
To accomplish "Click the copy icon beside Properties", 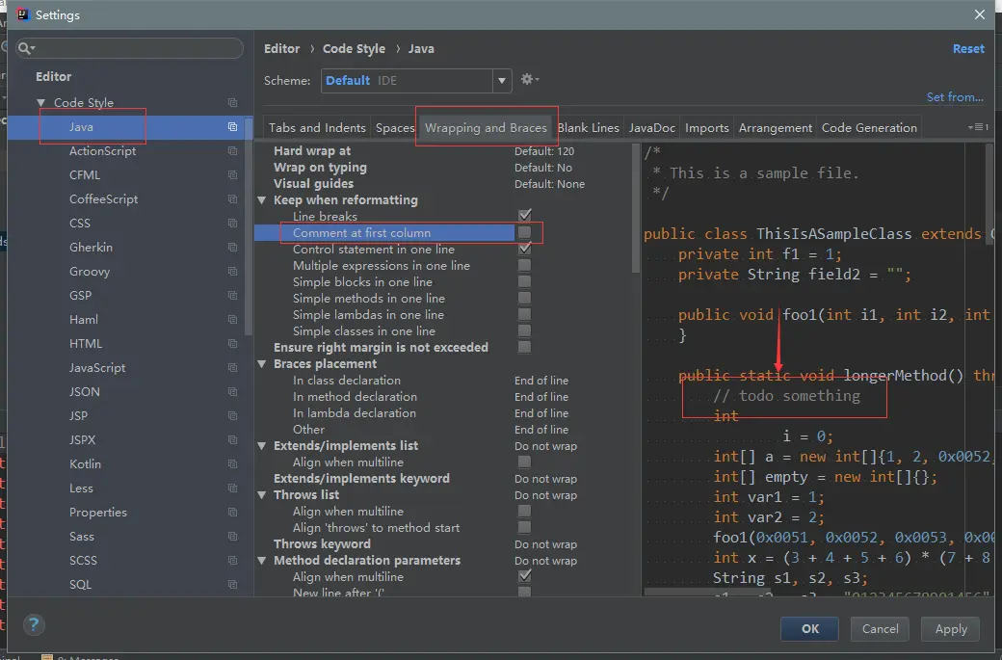I will coord(232,512).
